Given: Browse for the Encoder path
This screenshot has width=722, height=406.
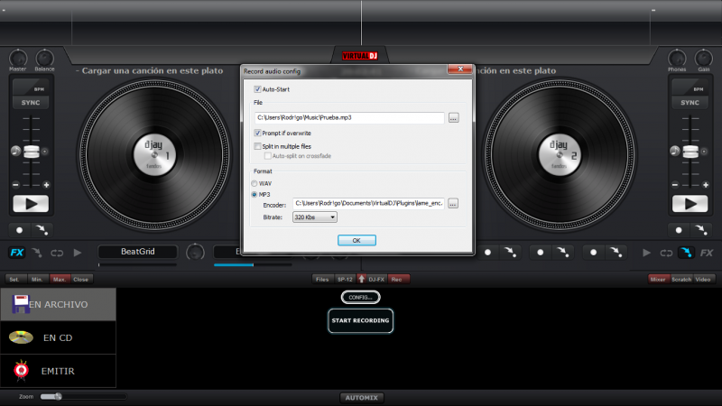Looking at the screenshot, I should 453,204.
